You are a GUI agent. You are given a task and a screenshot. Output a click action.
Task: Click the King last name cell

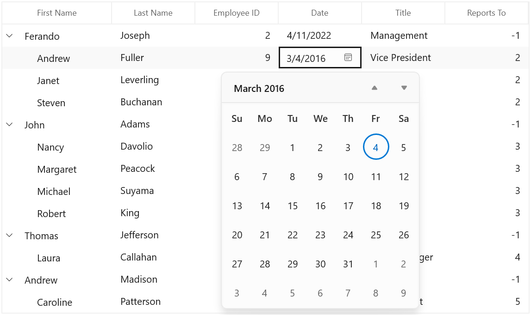pos(153,213)
